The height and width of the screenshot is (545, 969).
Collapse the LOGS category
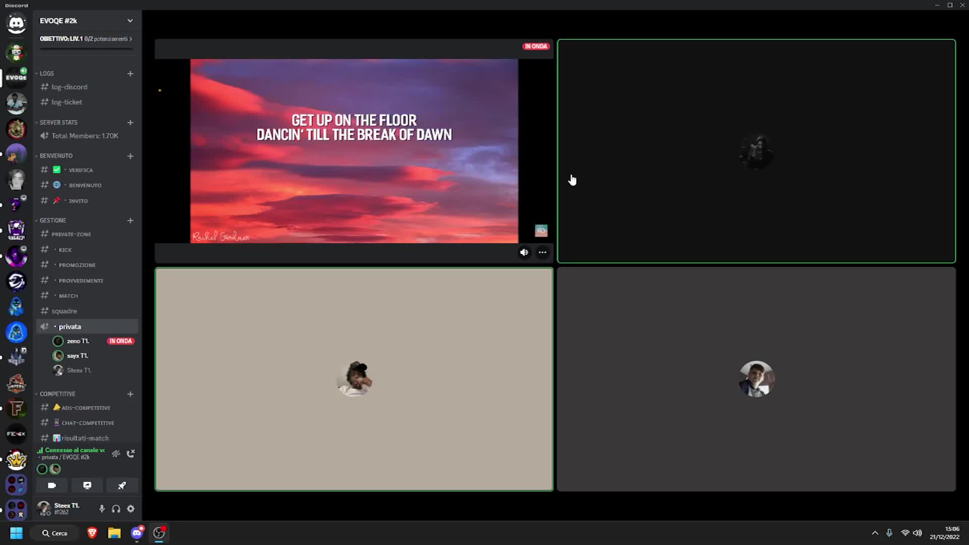(46, 74)
